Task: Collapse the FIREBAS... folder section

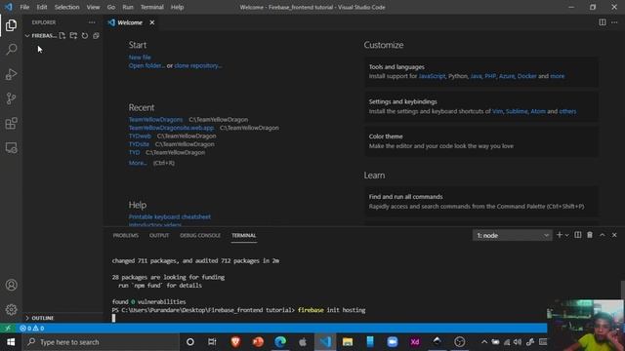Action: coord(41,36)
